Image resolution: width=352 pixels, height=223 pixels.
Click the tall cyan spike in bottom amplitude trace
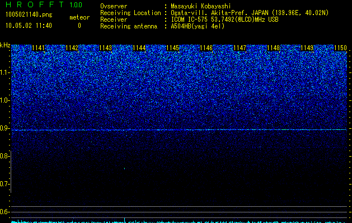click(x=125, y=220)
